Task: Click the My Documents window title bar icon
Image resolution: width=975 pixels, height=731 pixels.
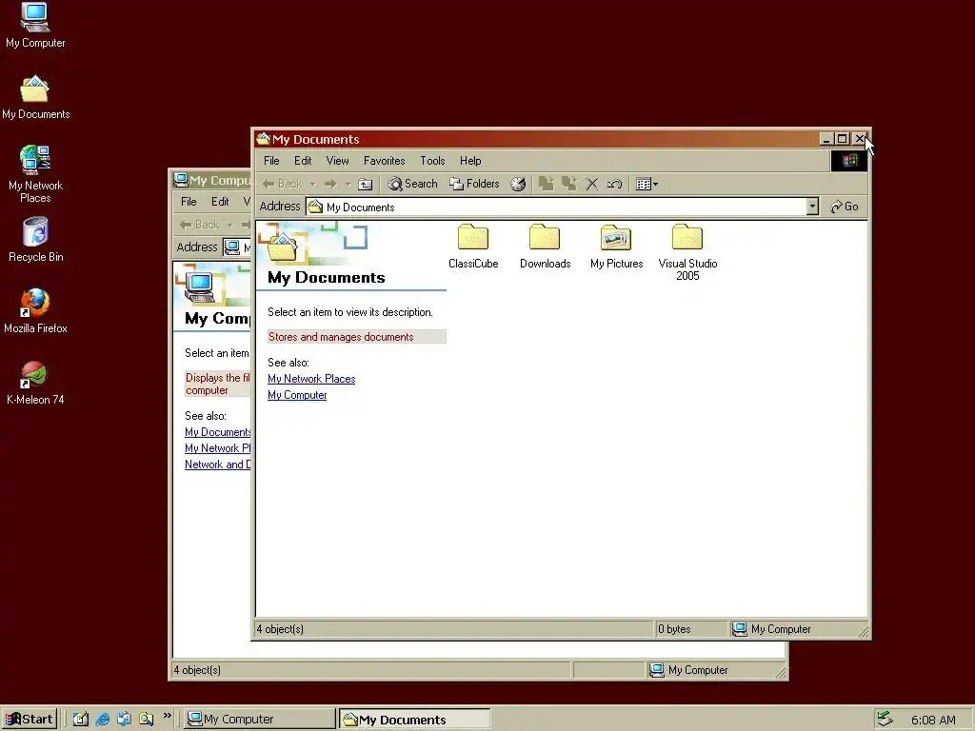Action: click(x=264, y=139)
